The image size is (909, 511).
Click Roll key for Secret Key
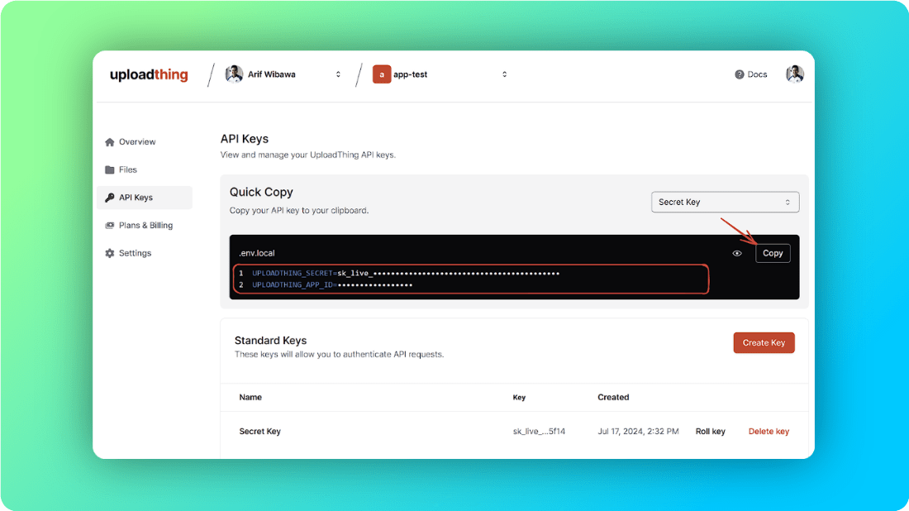(710, 432)
